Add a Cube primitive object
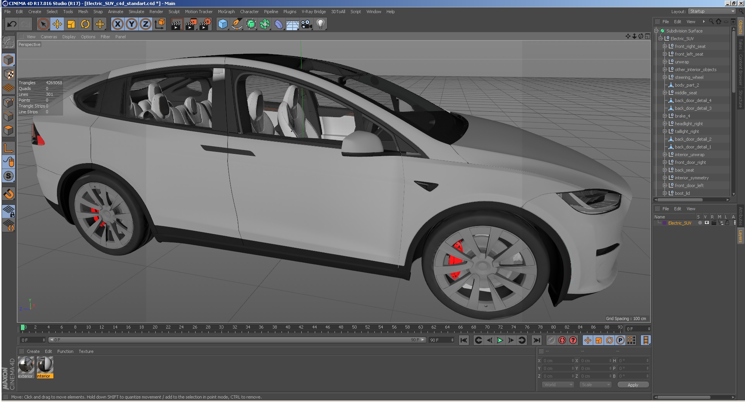 (223, 24)
